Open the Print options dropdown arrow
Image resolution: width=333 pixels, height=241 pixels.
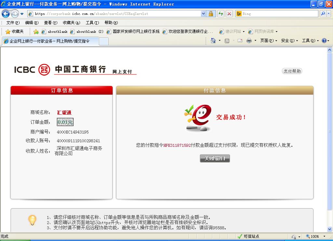(255, 41)
